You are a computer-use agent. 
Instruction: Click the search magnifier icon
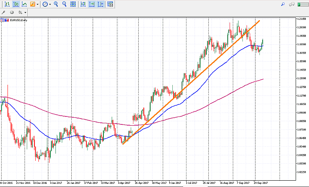283,4
